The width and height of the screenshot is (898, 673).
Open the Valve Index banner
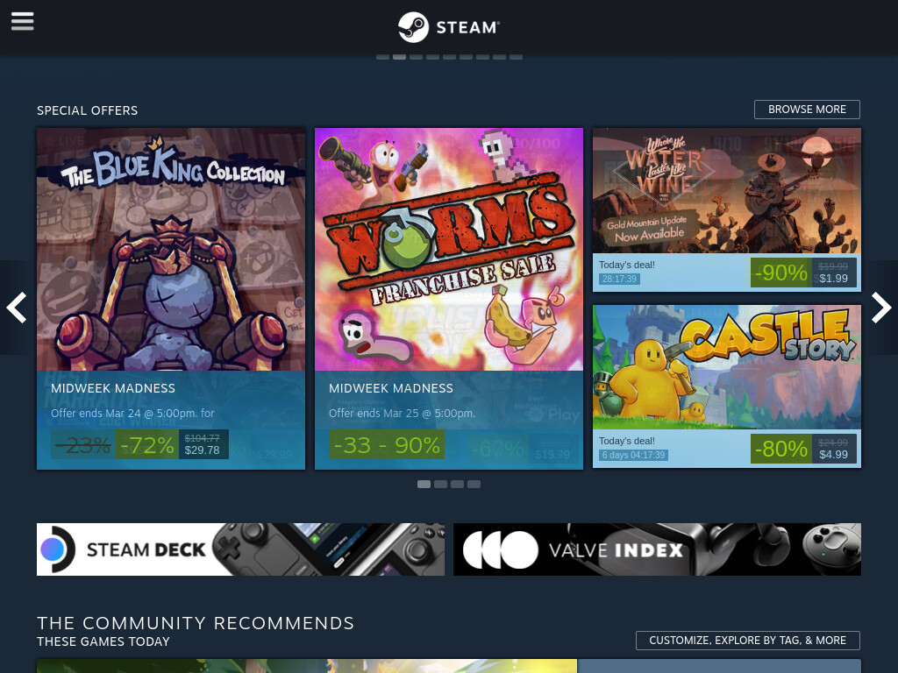[x=657, y=549]
